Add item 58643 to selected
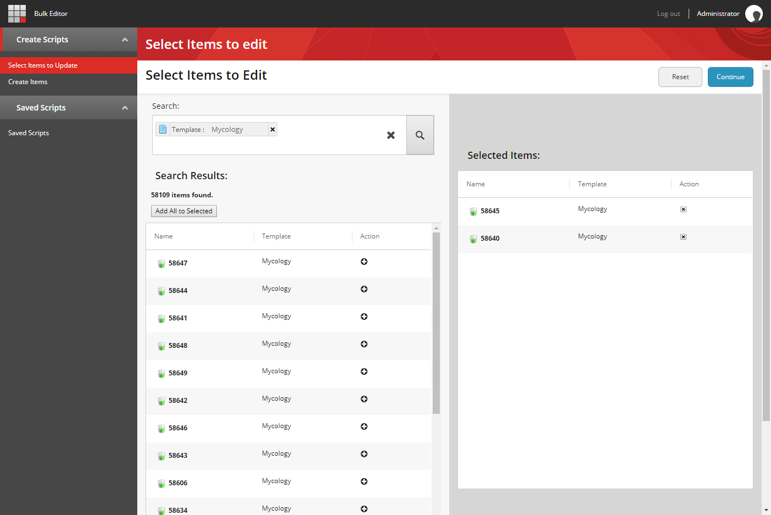The height and width of the screenshot is (515, 771). pyautogui.click(x=364, y=454)
